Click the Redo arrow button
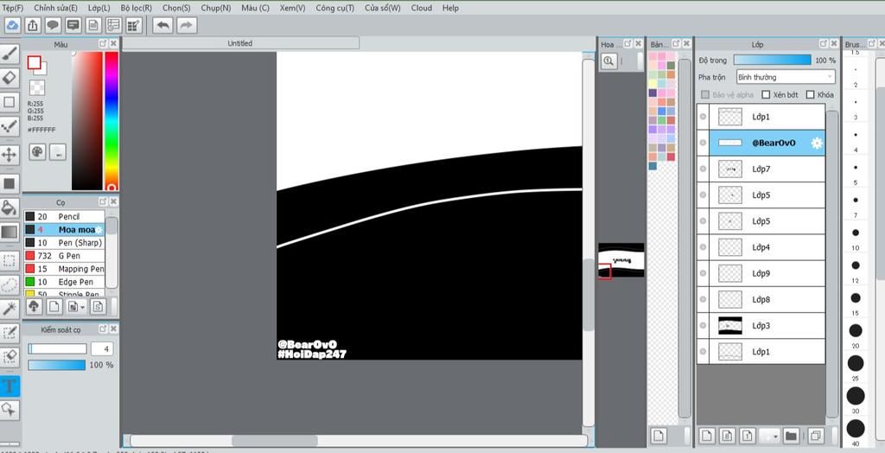 coord(187,25)
